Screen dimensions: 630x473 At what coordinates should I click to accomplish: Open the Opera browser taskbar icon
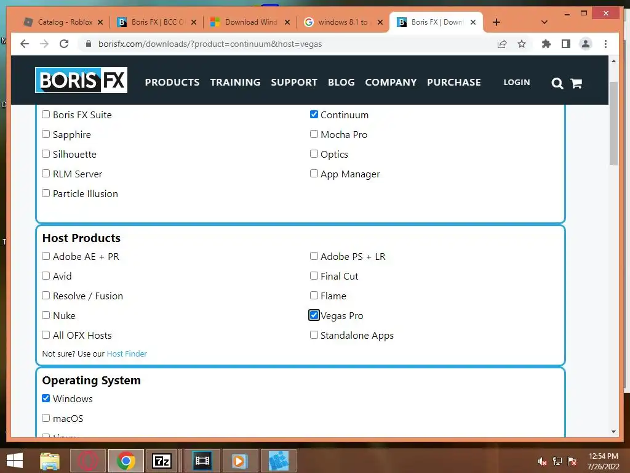tap(87, 461)
